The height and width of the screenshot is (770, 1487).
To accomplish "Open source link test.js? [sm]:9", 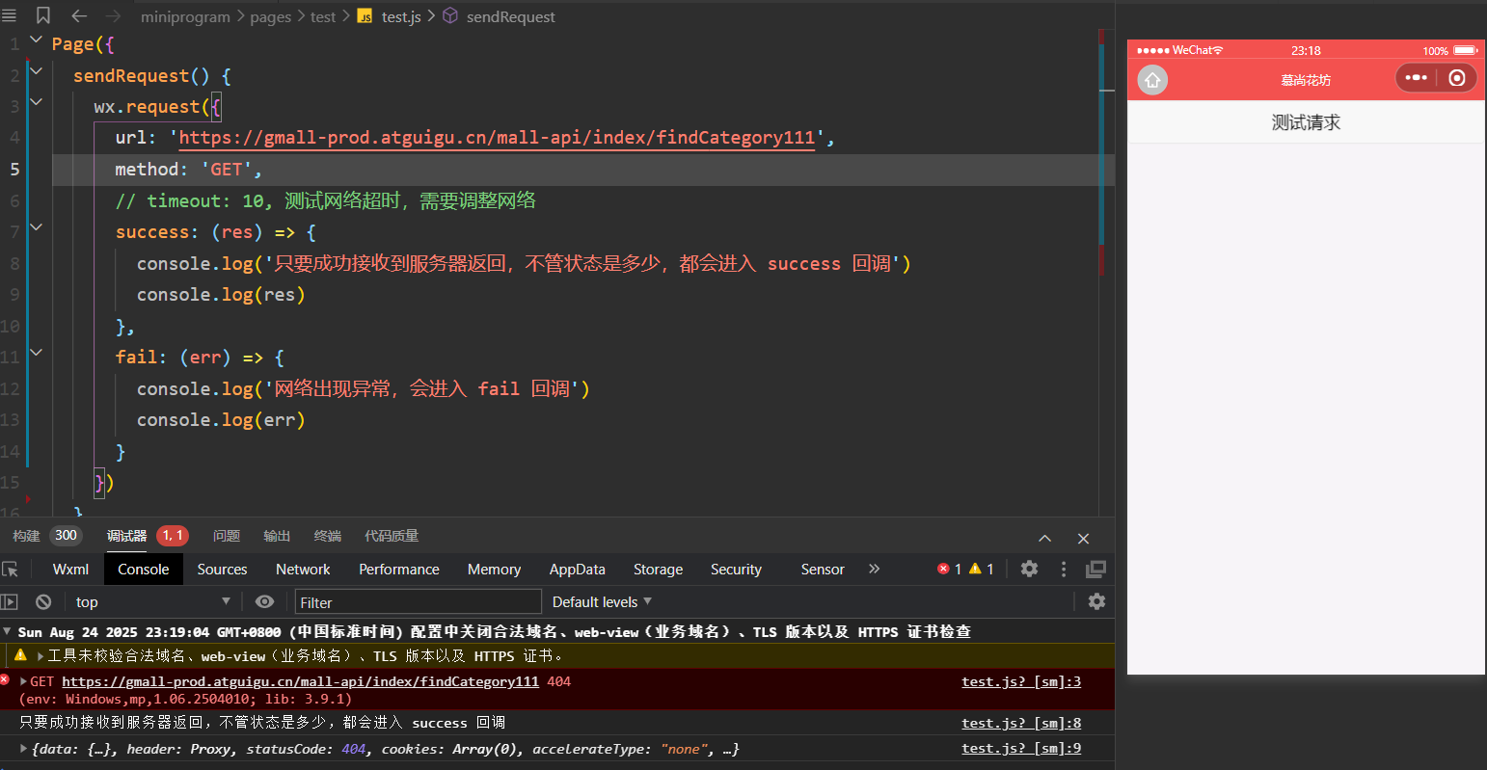I will (1021, 748).
